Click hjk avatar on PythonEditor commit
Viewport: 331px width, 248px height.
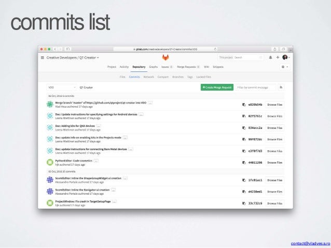pos(50,162)
